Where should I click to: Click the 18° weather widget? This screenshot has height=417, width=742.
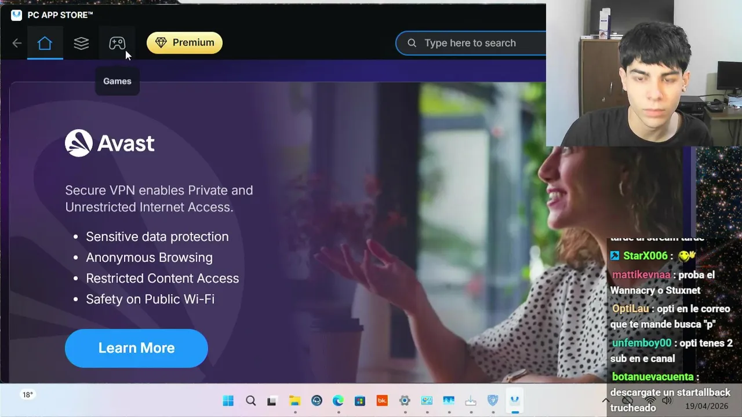[x=27, y=395]
